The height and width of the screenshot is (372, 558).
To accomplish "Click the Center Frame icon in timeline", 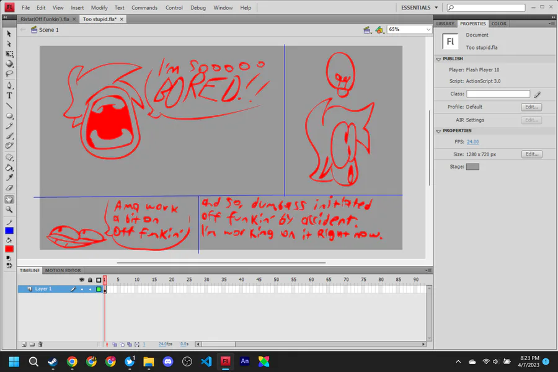I will 107,344.
